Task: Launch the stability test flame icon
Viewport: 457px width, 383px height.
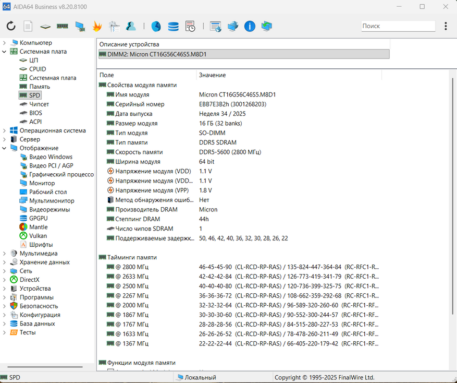Action: tap(97, 26)
